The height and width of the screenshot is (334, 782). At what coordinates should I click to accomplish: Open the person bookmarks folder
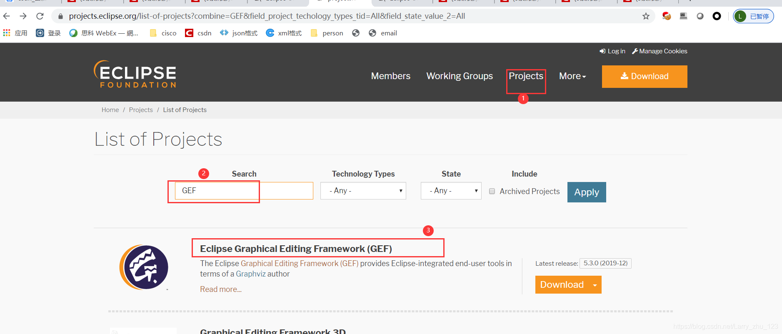click(x=327, y=33)
